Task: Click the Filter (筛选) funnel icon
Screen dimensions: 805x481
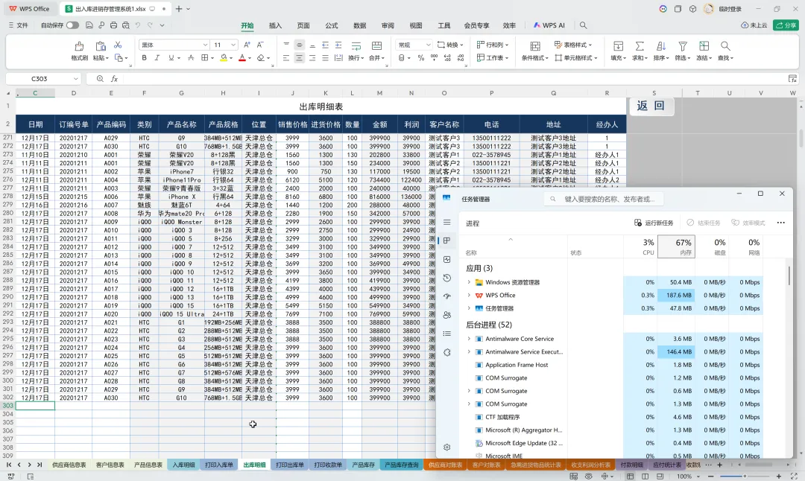Action: pyautogui.click(x=682, y=46)
